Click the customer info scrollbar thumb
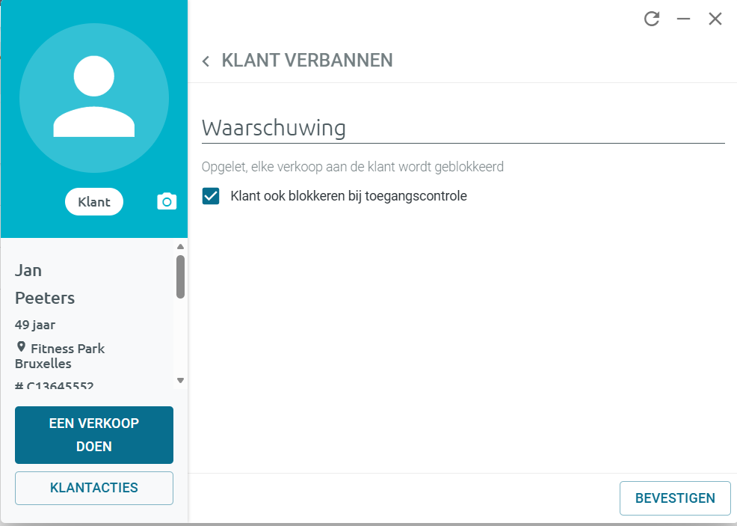Viewport: 737px width, 526px height. pyautogui.click(x=180, y=277)
